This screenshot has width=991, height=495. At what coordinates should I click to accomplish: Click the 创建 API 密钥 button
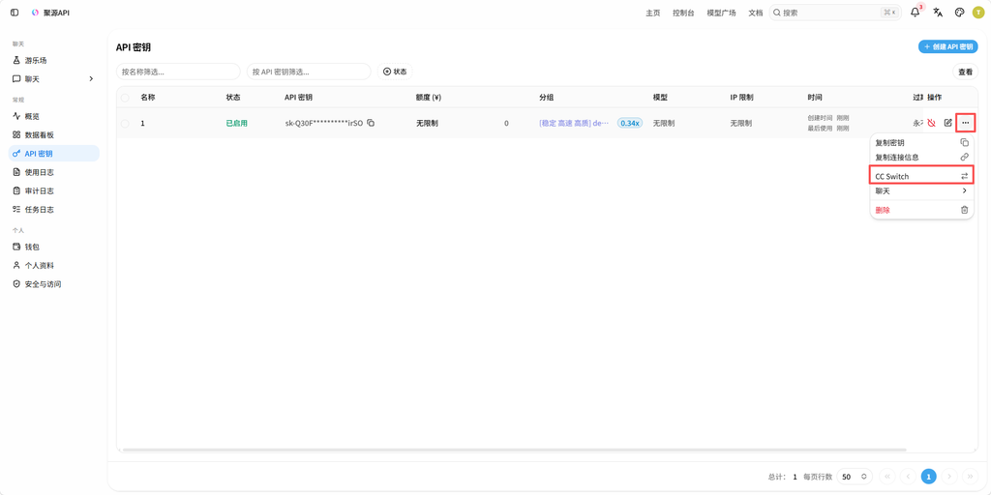[948, 46]
